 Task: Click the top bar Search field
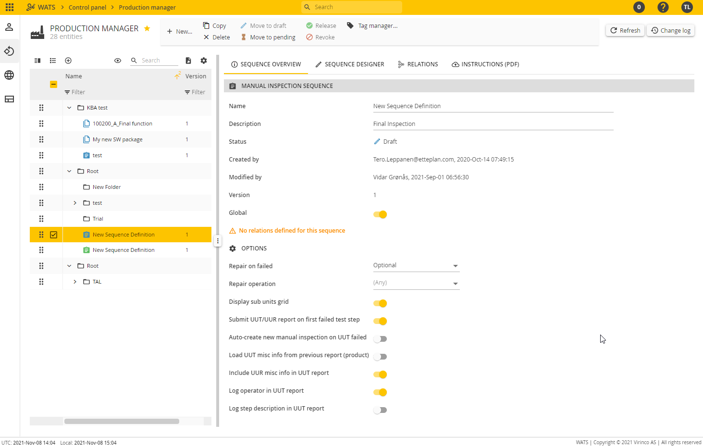click(x=352, y=7)
